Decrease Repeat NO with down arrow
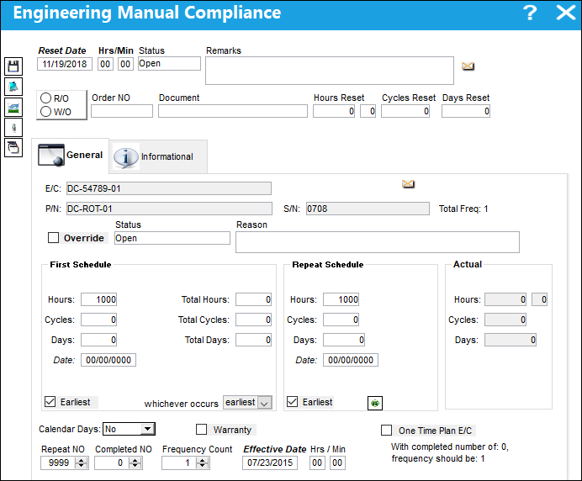The width and height of the screenshot is (582, 481). click(x=82, y=465)
